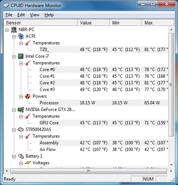Viewport: 178px width, 185px height.
Task: Click the NBR-PC computer icon
Action: [x=14, y=30]
